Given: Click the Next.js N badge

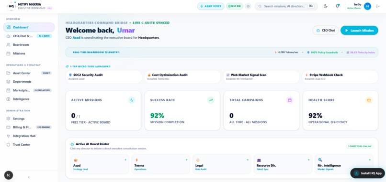Looking at the screenshot, I should [9, 175].
